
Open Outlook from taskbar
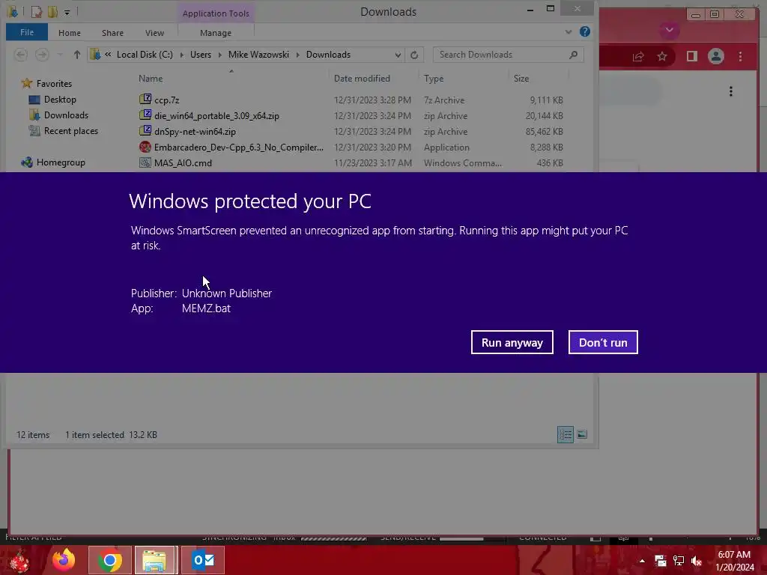click(203, 560)
